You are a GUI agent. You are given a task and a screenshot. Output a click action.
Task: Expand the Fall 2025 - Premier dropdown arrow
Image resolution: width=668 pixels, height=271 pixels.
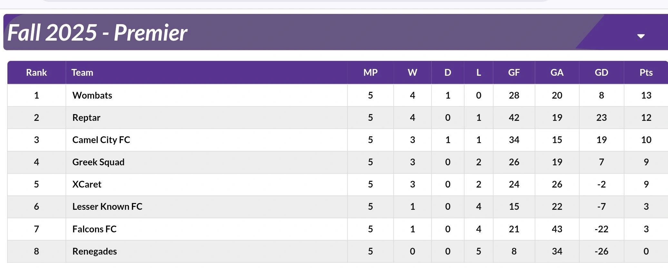coord(641,36)
